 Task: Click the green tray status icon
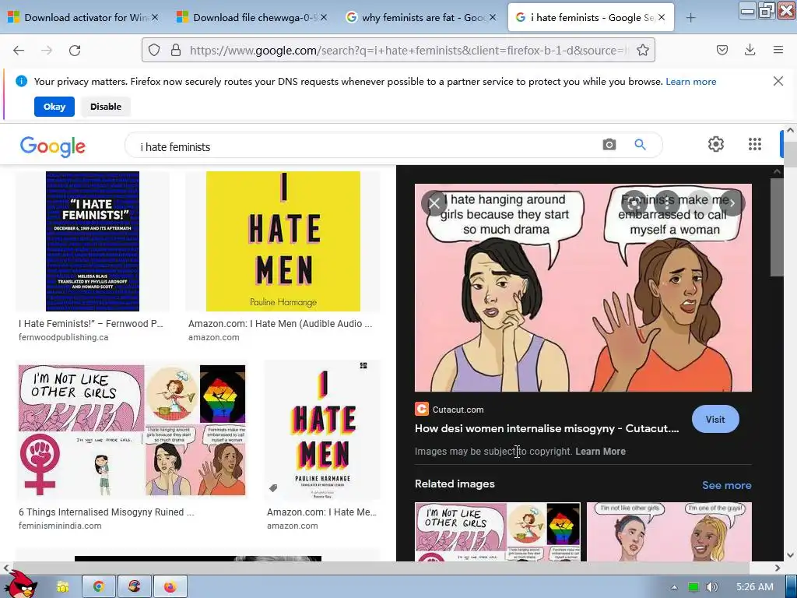[693, 587]
